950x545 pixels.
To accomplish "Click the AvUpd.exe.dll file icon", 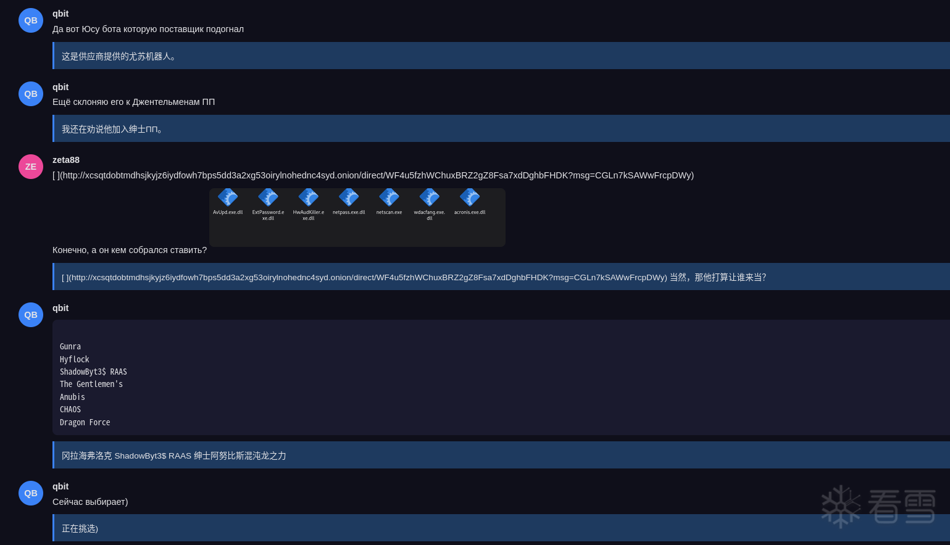I will [x=228, y=197].
